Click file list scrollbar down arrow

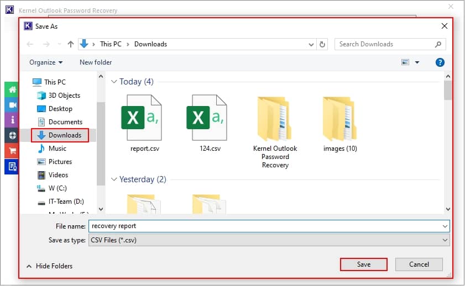pyautogui.click(x=448, y=209)
